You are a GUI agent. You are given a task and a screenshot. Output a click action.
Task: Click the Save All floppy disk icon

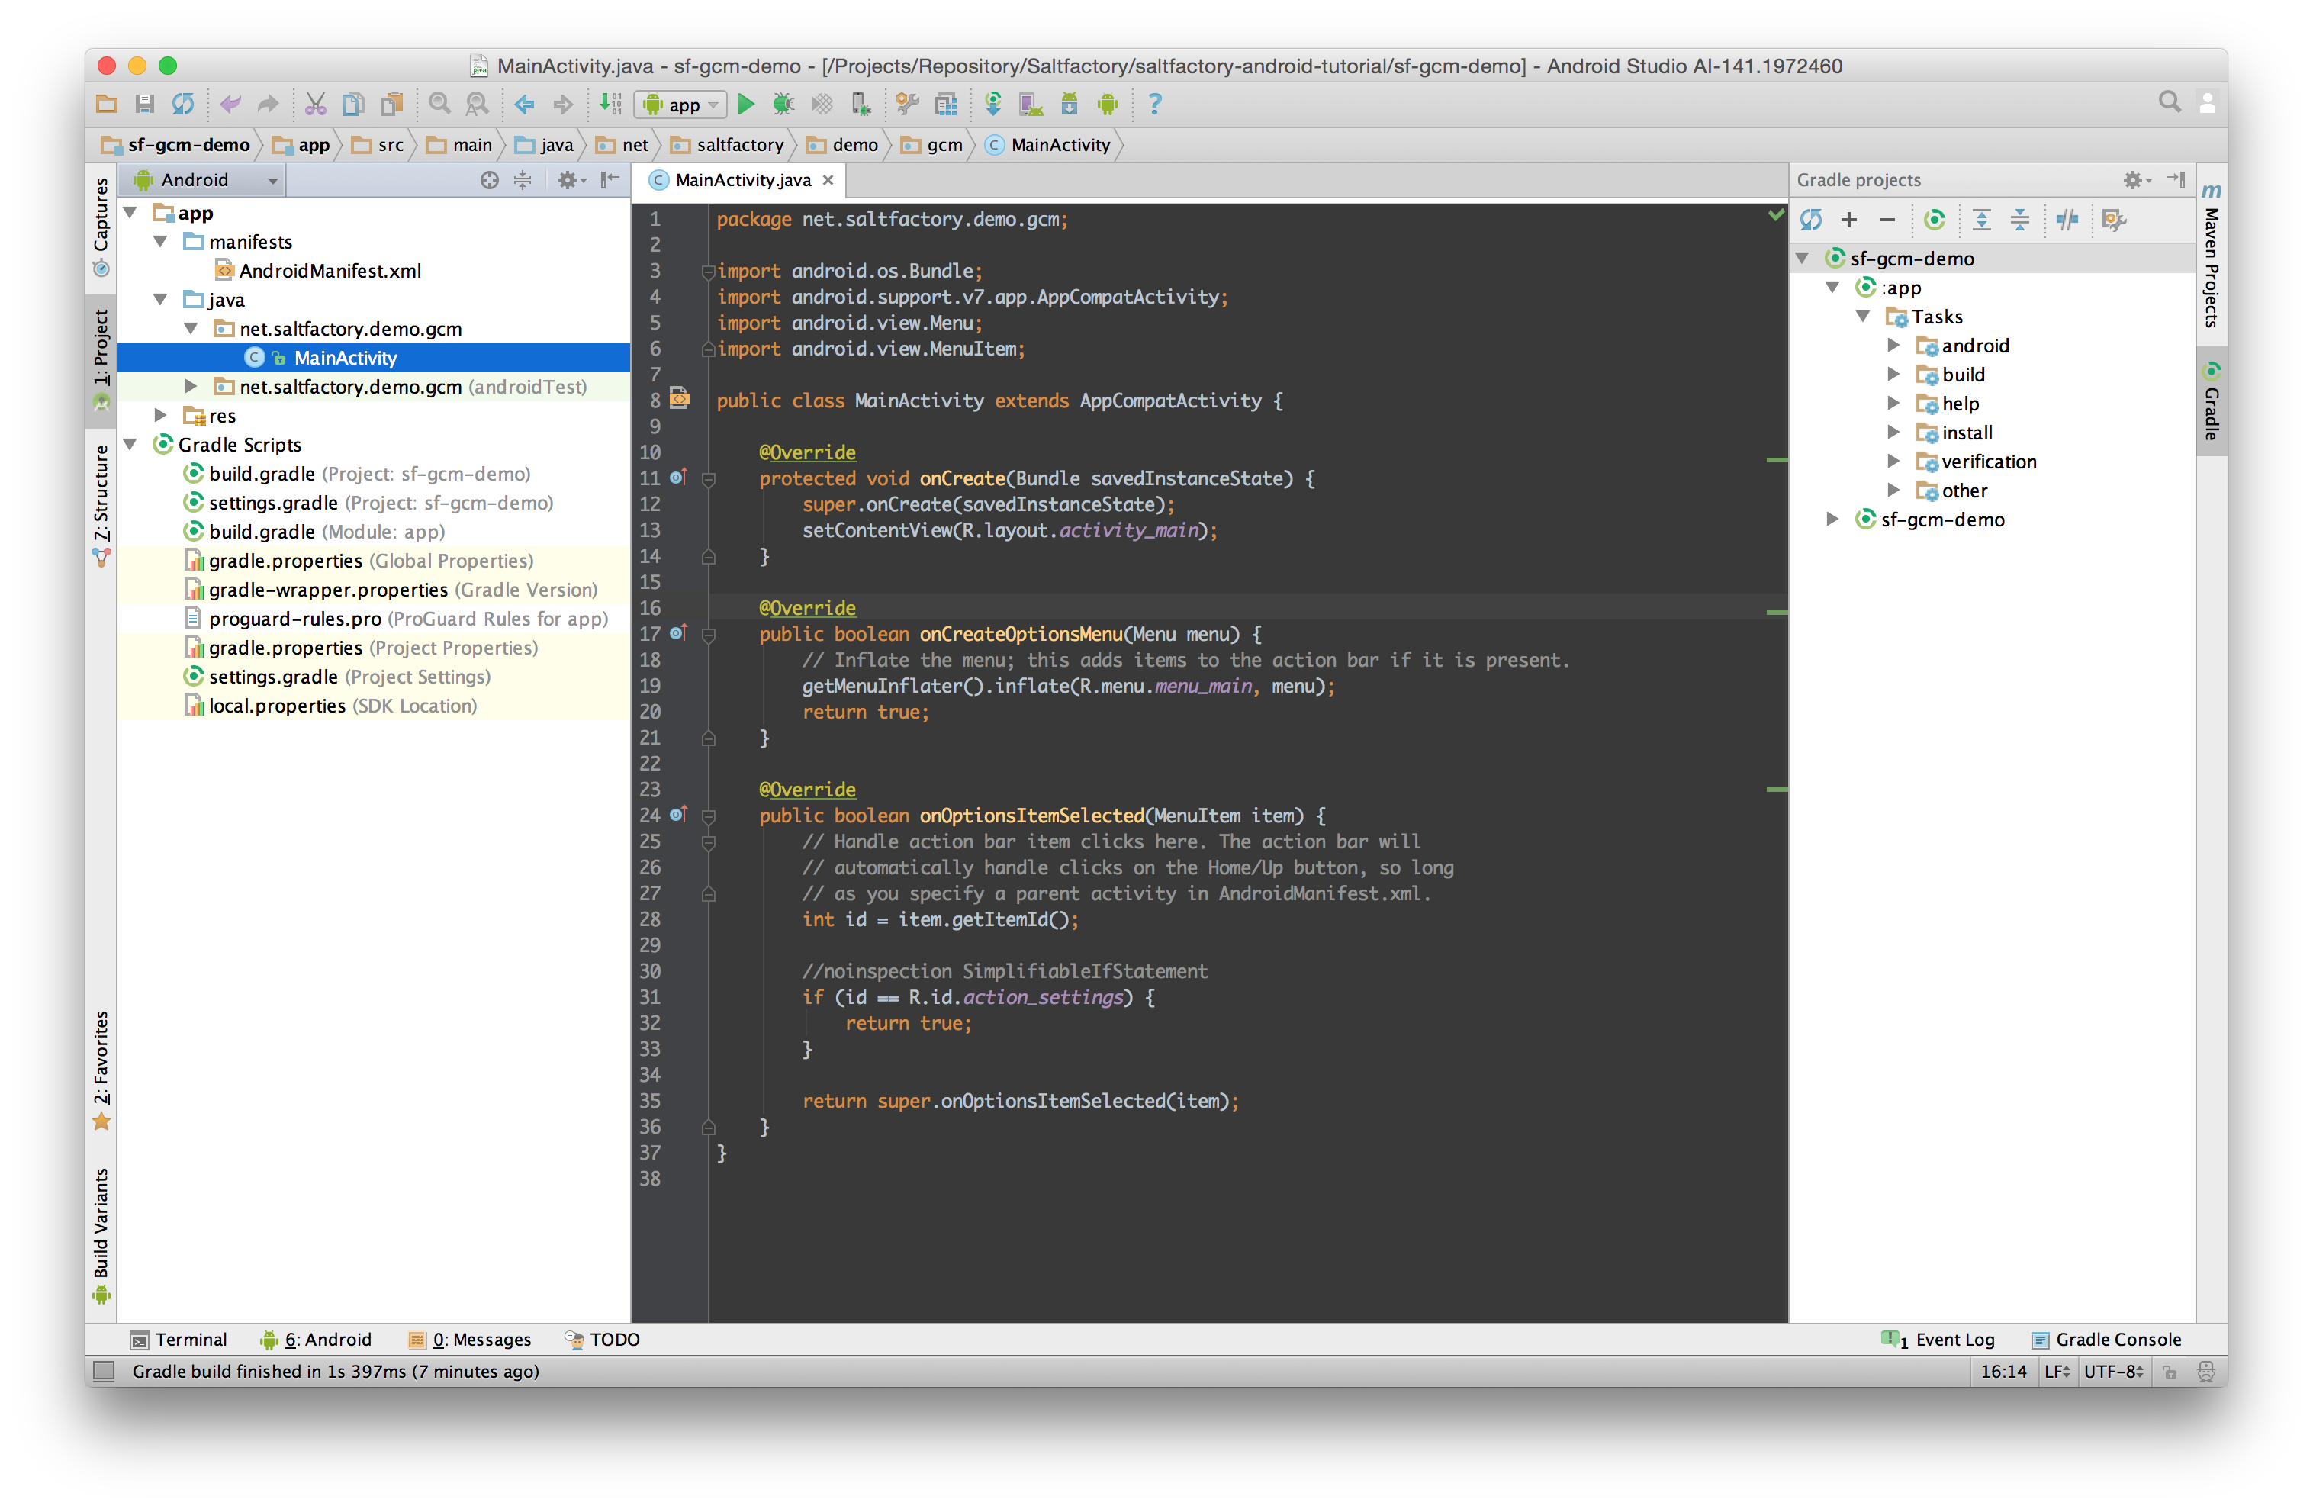(x=145, y=104)
